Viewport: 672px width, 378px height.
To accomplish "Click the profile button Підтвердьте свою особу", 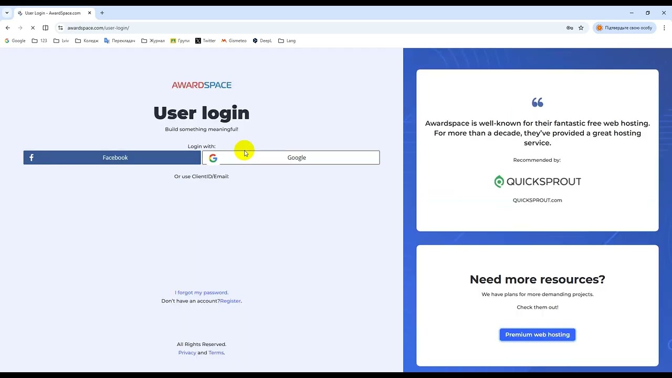I will (x=624, y=28).
